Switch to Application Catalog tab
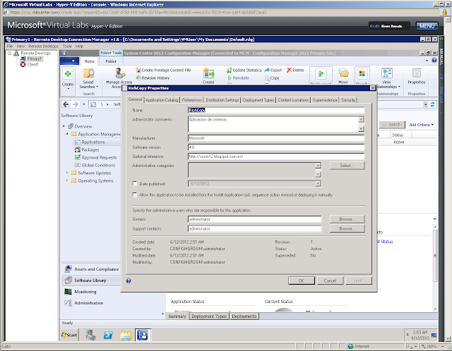 point(162,100)
